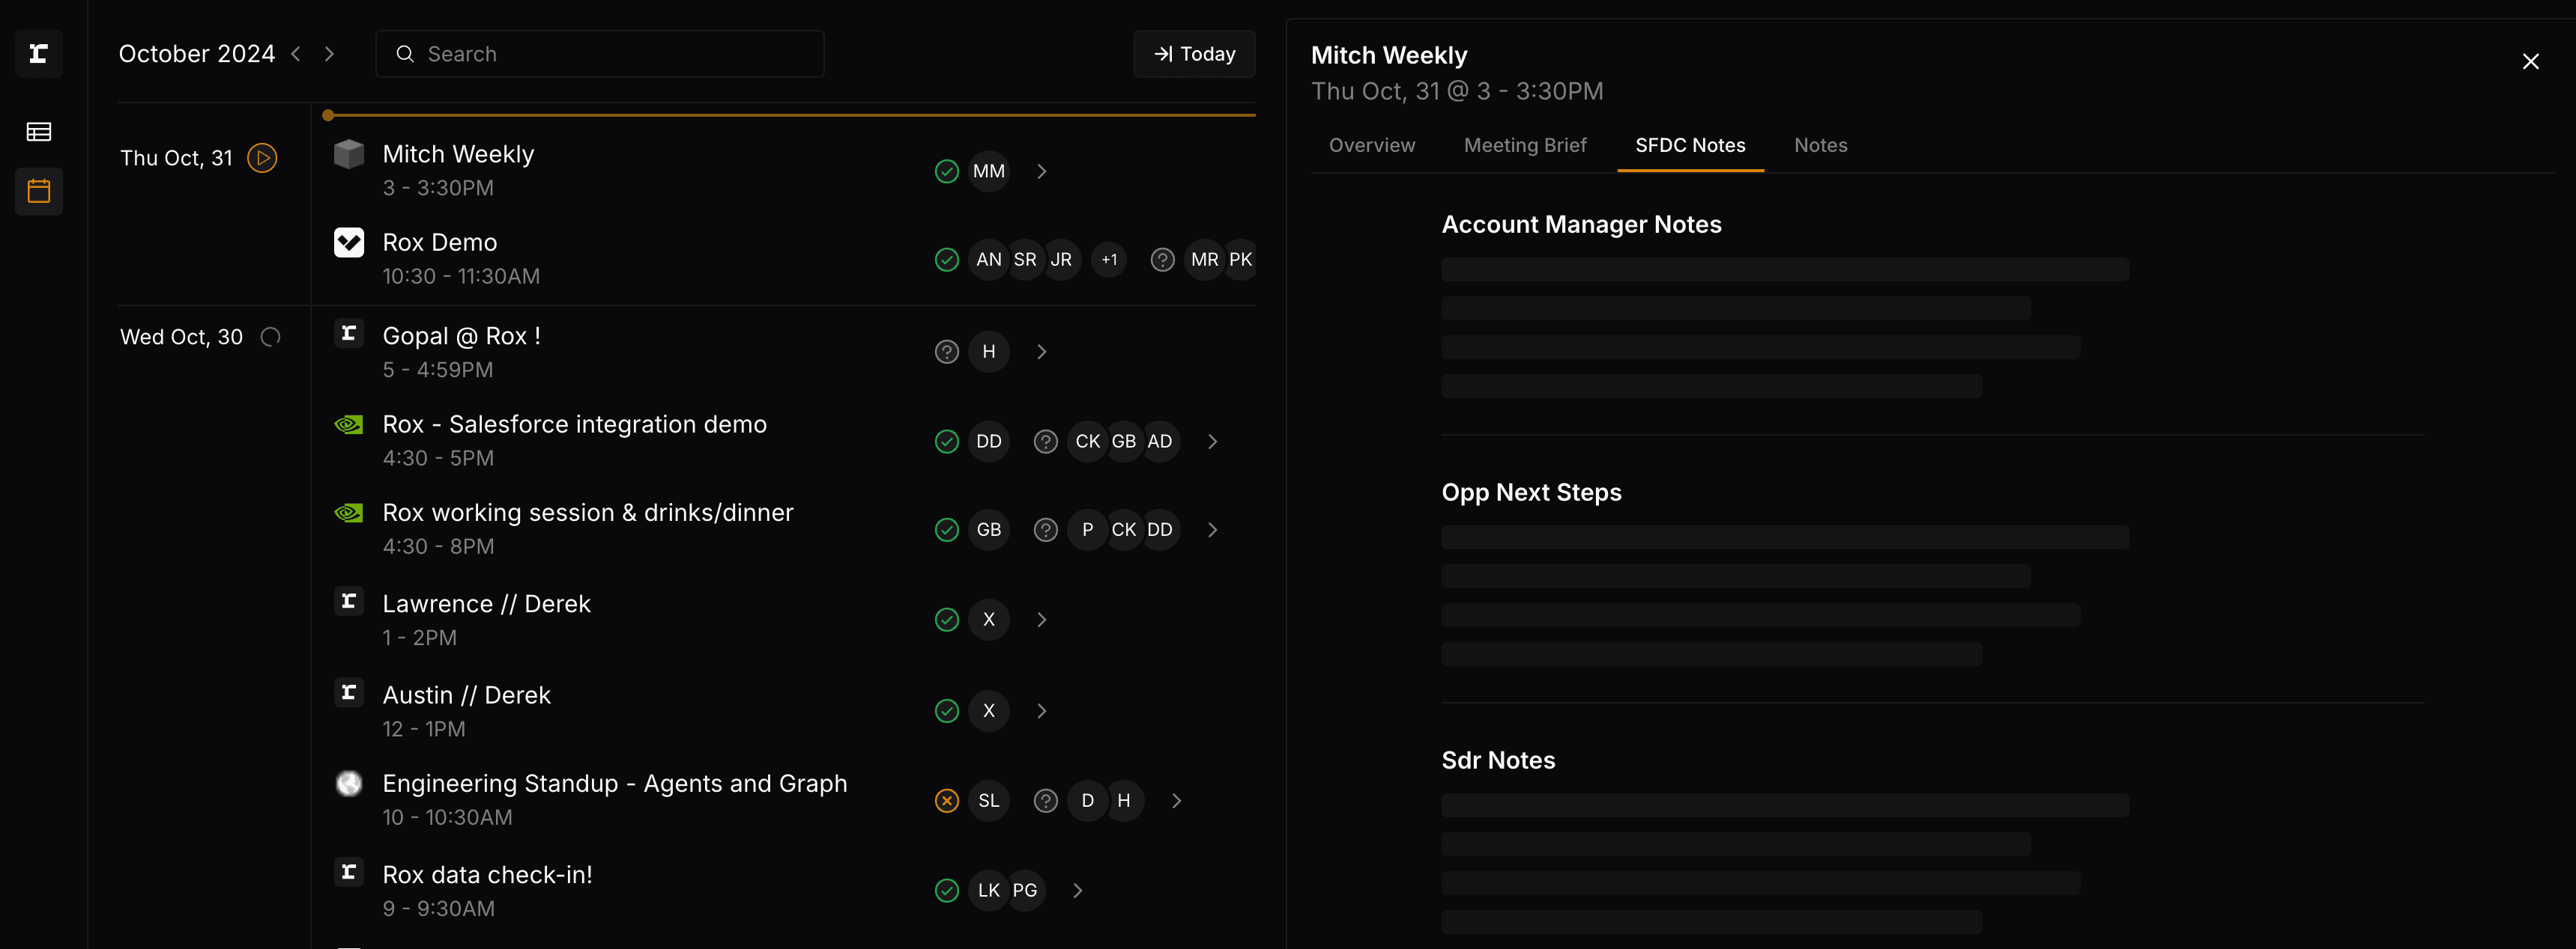Switch to the Meeting Brief tab
Screen dimensions: 2576x949
pos(1524,146)
